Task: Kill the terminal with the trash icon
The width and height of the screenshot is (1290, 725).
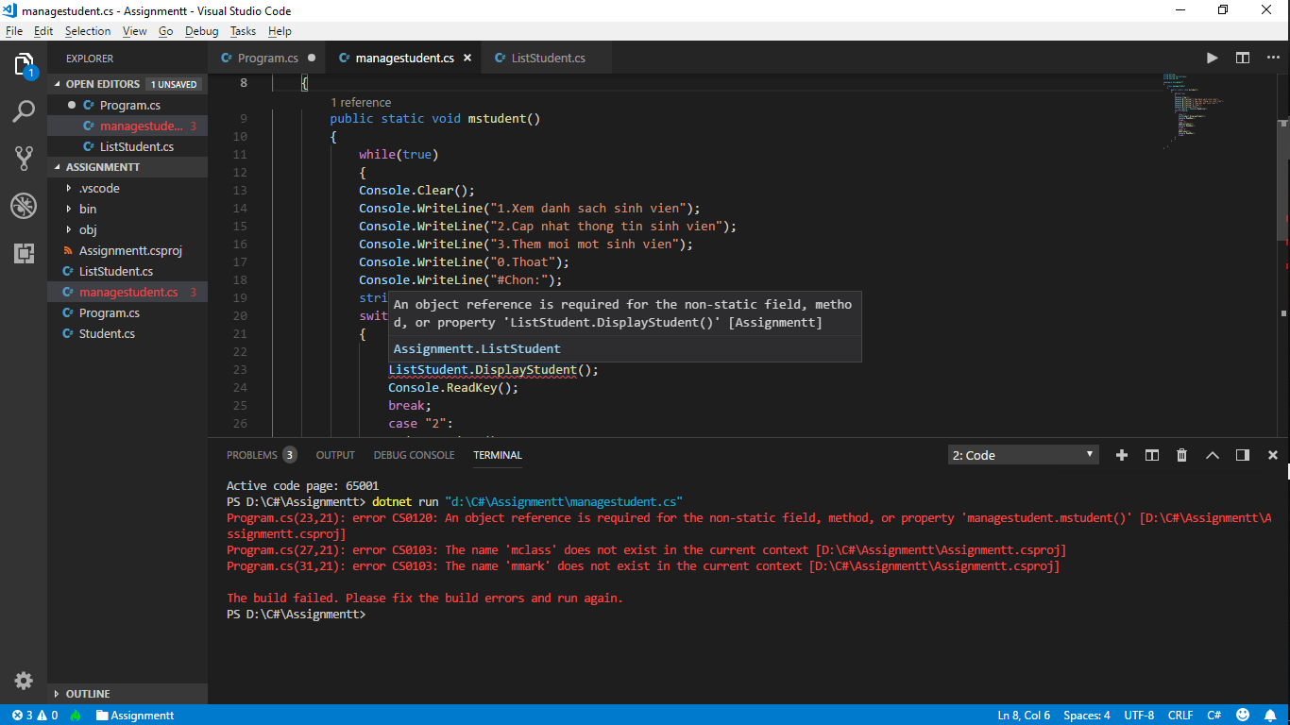Action: (1181, 455)
